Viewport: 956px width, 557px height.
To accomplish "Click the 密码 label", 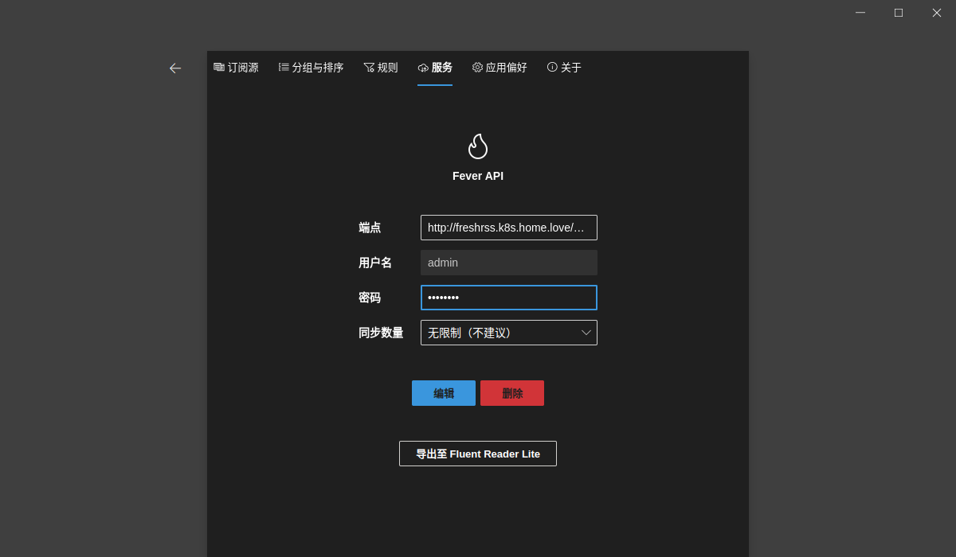I will tap(370, 298).
